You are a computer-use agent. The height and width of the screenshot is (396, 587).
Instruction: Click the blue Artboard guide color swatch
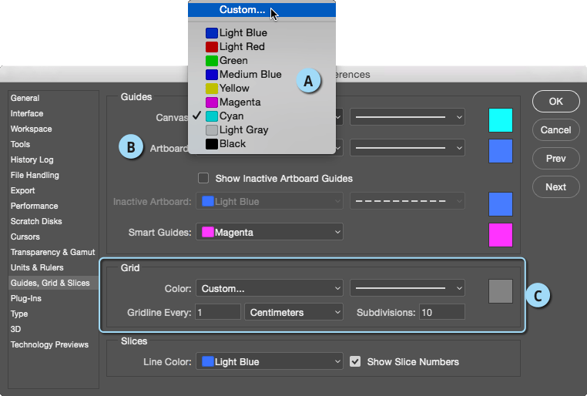[501, 151]
